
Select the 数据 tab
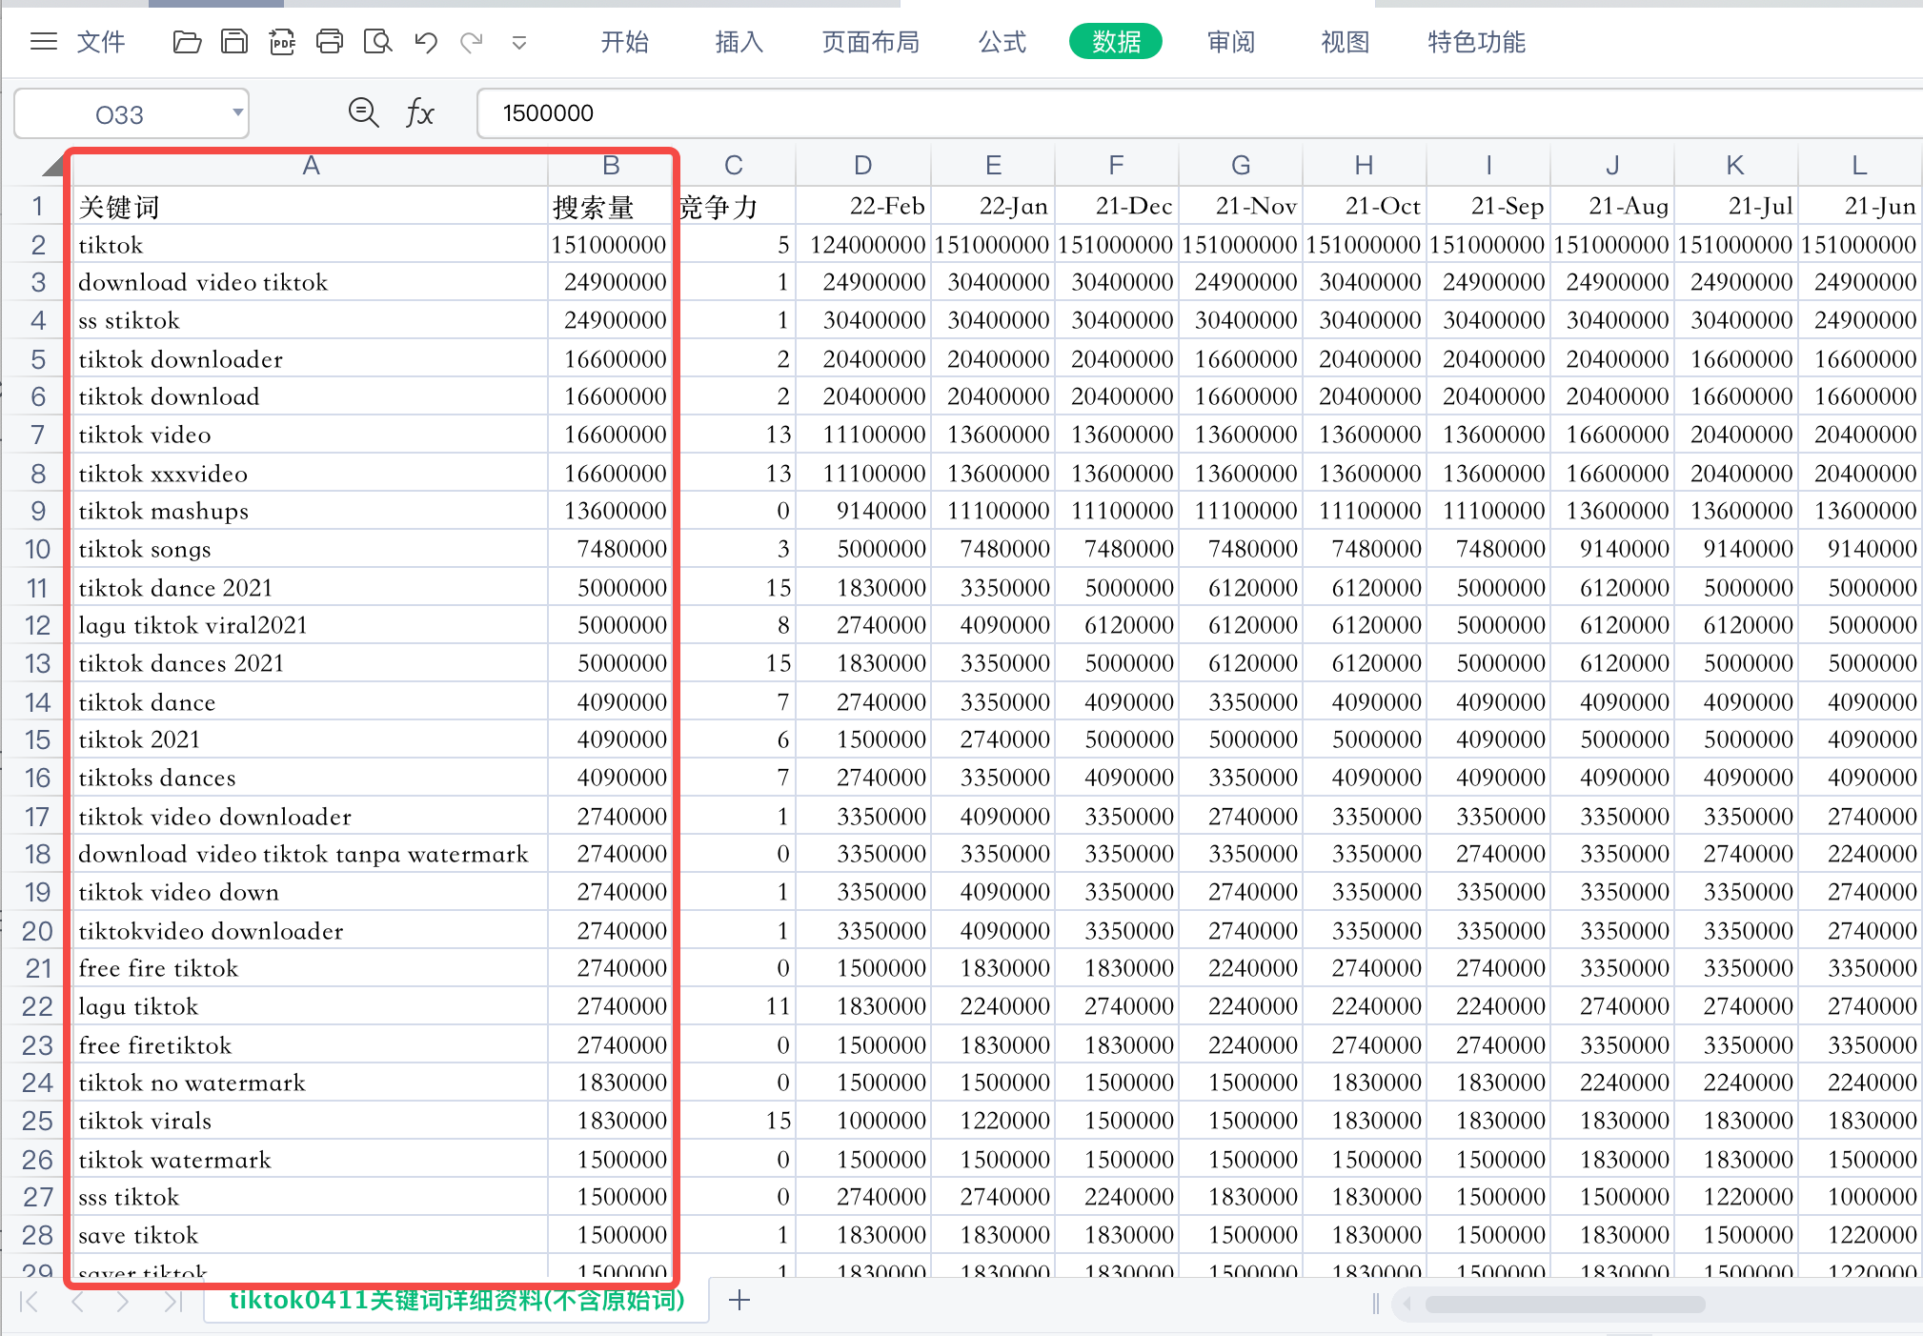[x=1116, y=42]
